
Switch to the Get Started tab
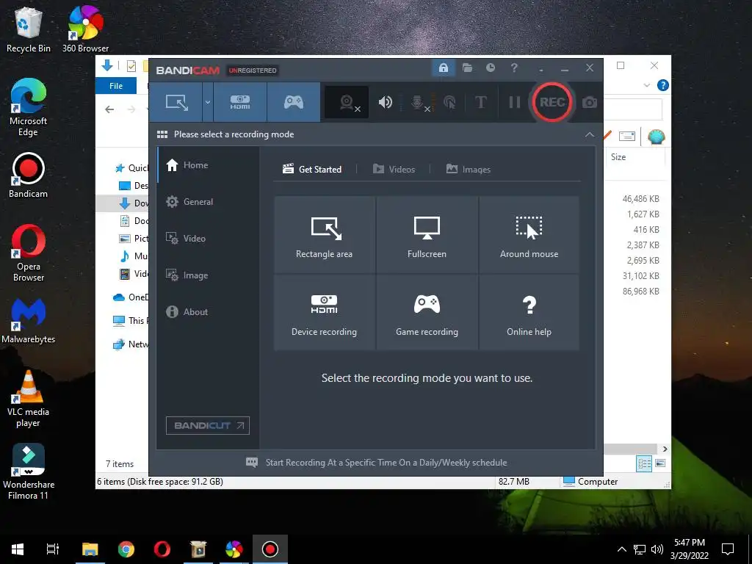point(312,170)
